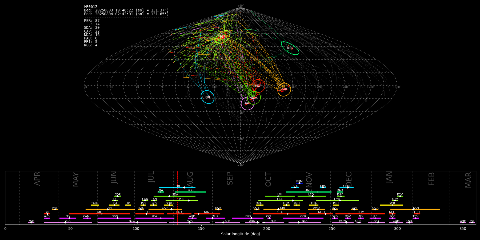
Task: Click the 'HR001Z' station title
Action: coord(91,7)
